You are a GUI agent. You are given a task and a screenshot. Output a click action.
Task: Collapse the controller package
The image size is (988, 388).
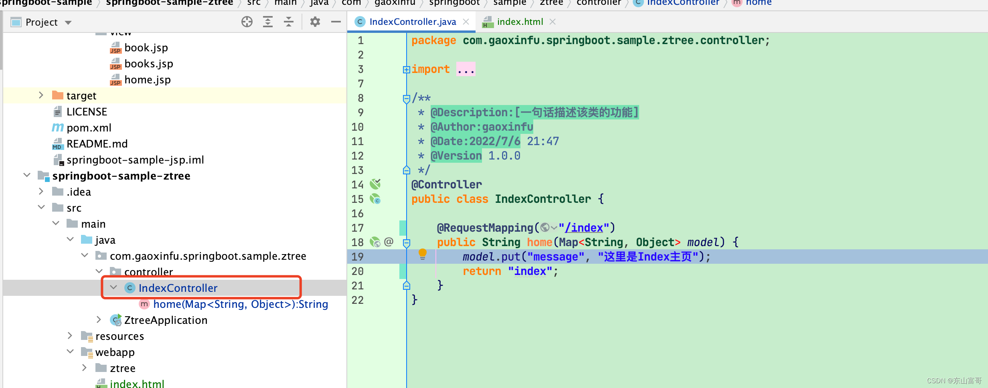(99, 271)
